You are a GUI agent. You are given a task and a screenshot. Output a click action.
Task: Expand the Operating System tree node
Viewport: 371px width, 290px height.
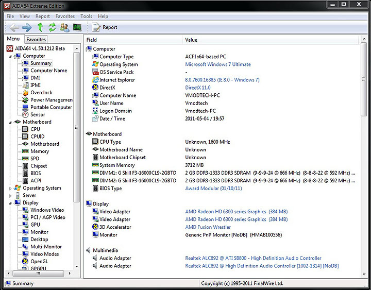click(10, 189)
